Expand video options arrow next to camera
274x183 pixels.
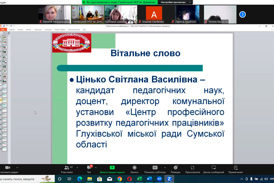pos(17,167)
